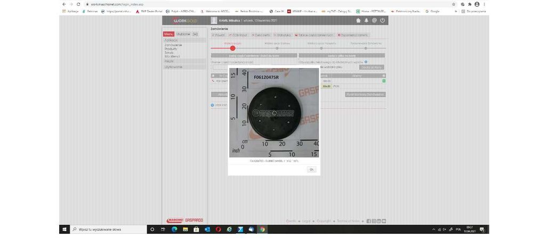Open Opera from the taskbar

pyautogui.click(x=218, y=230)
